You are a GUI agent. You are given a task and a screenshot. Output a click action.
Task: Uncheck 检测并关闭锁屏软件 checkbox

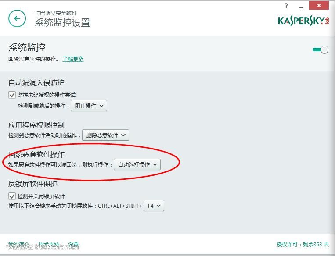pyautogui.click(x=12, y=196)
